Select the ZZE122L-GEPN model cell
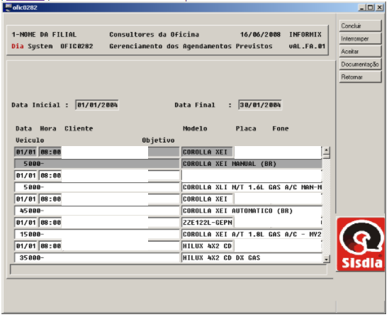The image size is (389, 317). (x=208, y=223)
